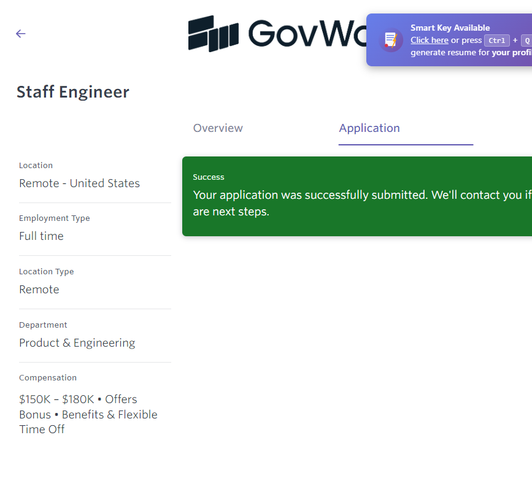
Task: Select the 'Remote - United States' location value
Action: pos(79,183)
